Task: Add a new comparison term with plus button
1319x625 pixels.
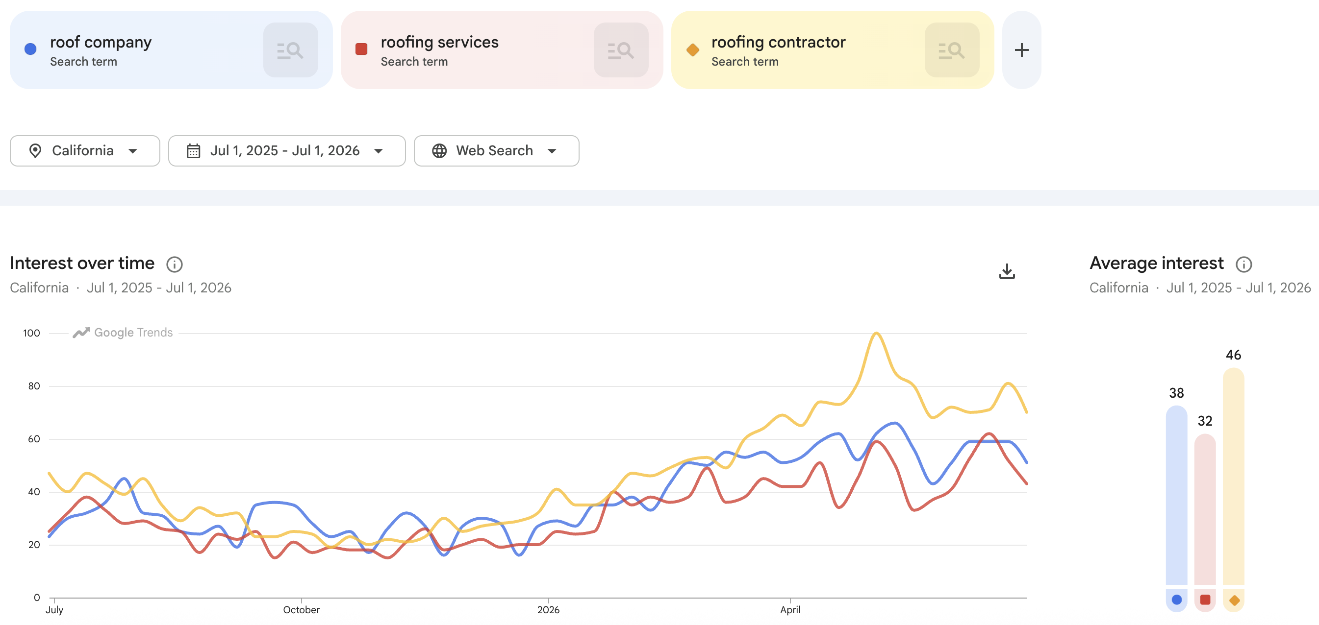Action: (1021, 50)
